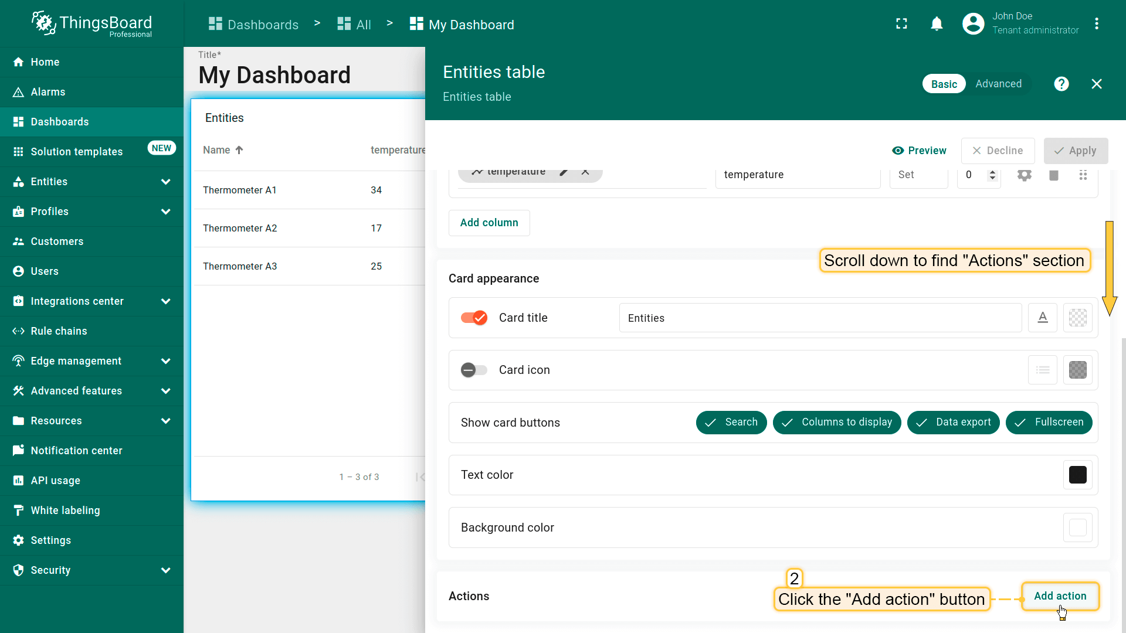1126x633 pixels.
Task: Edit the temperature key pencil icon
Action: point(564,172)
